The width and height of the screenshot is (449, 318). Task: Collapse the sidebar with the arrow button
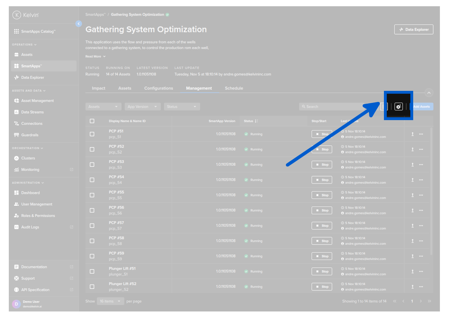click(79, 24)
